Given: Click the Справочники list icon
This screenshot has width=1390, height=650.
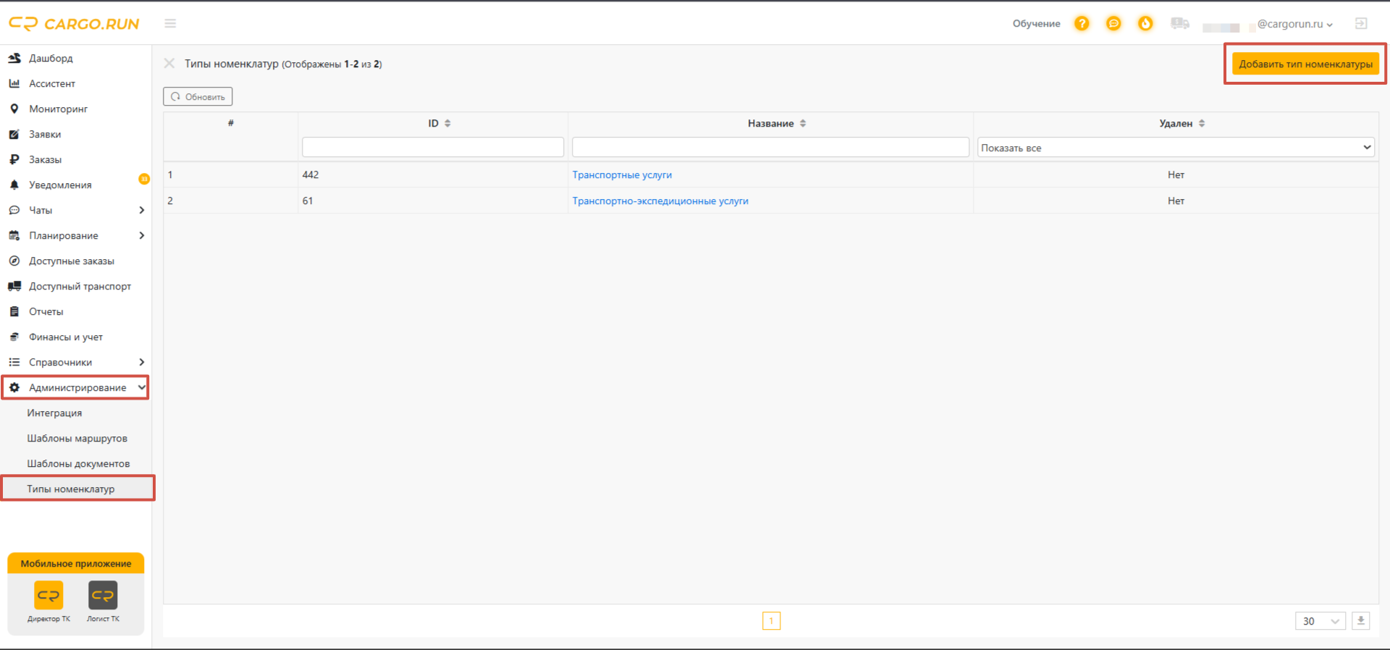Looking at the screenshot, I should tap(14, 362).
